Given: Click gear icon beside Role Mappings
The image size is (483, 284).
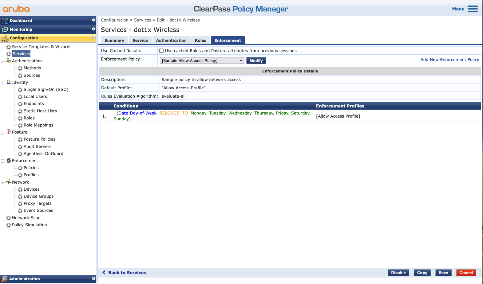Looking at the screenshot, I should 20,125.
